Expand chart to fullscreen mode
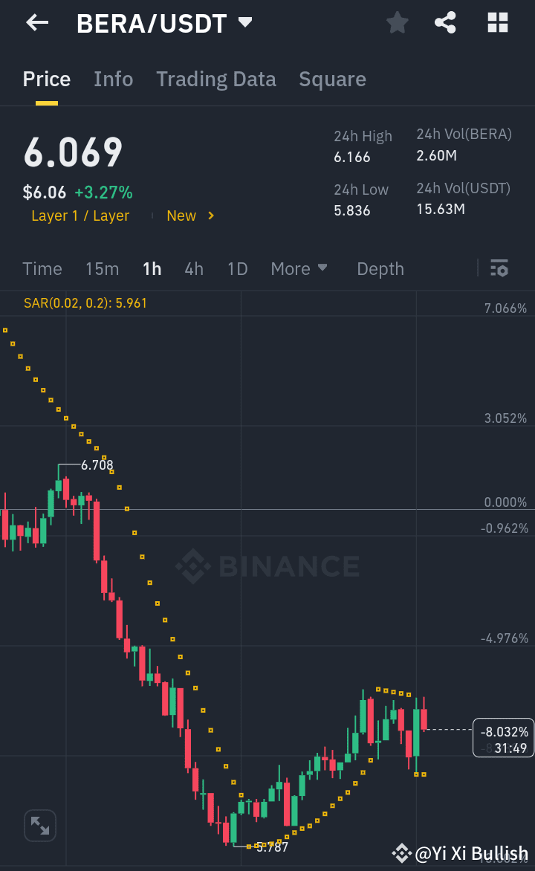The image size is (535, 871). pos(39,825)
